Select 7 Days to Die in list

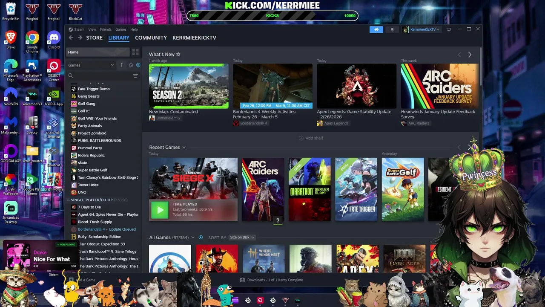pos(89,207)
